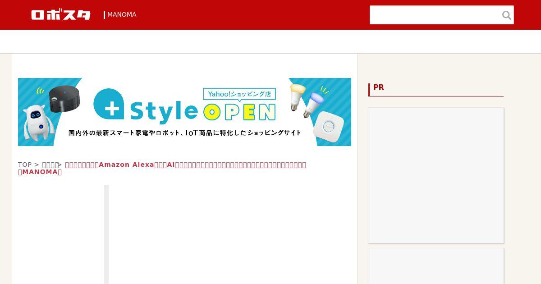Open the second breadcrumb category link
The width and height of the screenshot is (541, 284).
[50, 165]
